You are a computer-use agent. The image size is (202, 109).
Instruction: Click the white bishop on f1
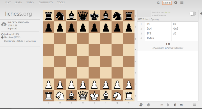click(106, 96)
